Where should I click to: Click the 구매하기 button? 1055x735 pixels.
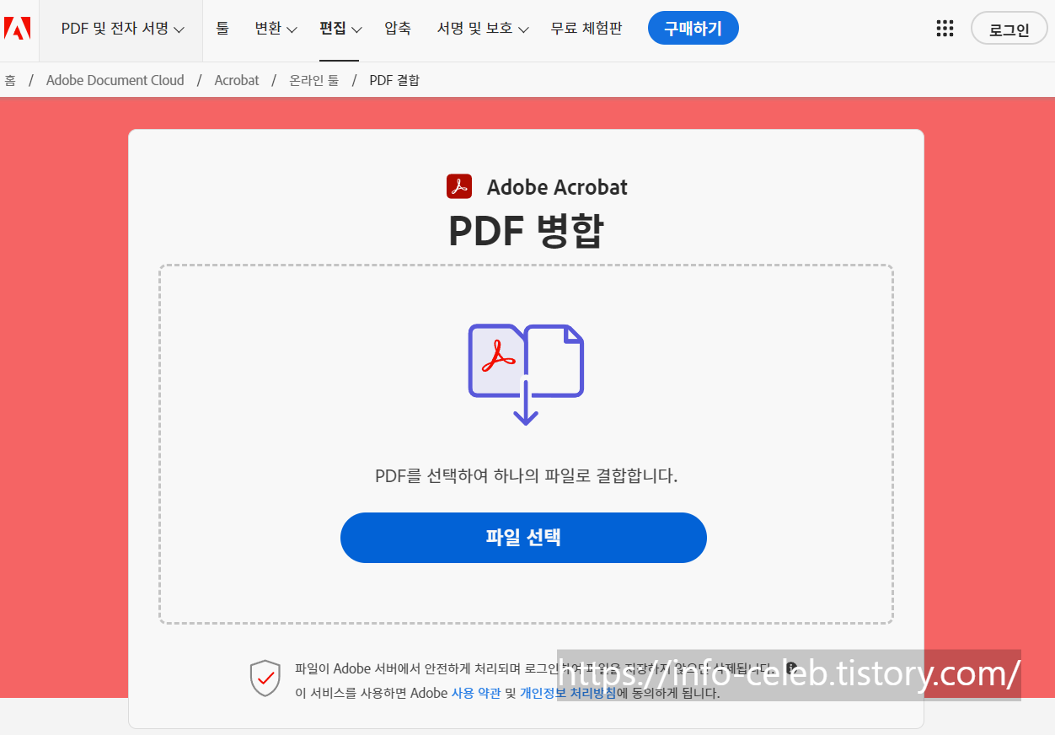click(x=694, y=29)
